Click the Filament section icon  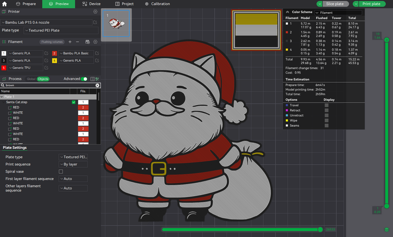(4, 42)
